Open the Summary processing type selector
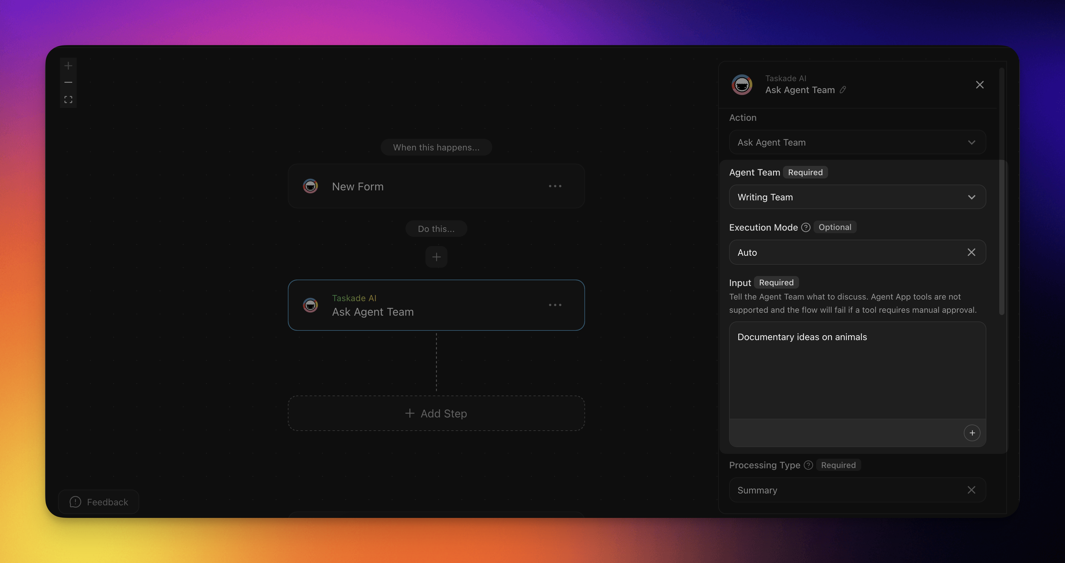This screenshot has height=563, width=1065. click(844, 490)
